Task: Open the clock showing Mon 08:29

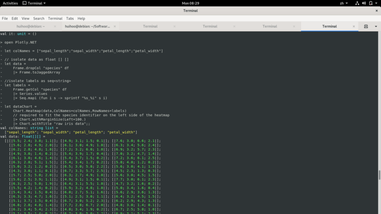Action: 190,3
